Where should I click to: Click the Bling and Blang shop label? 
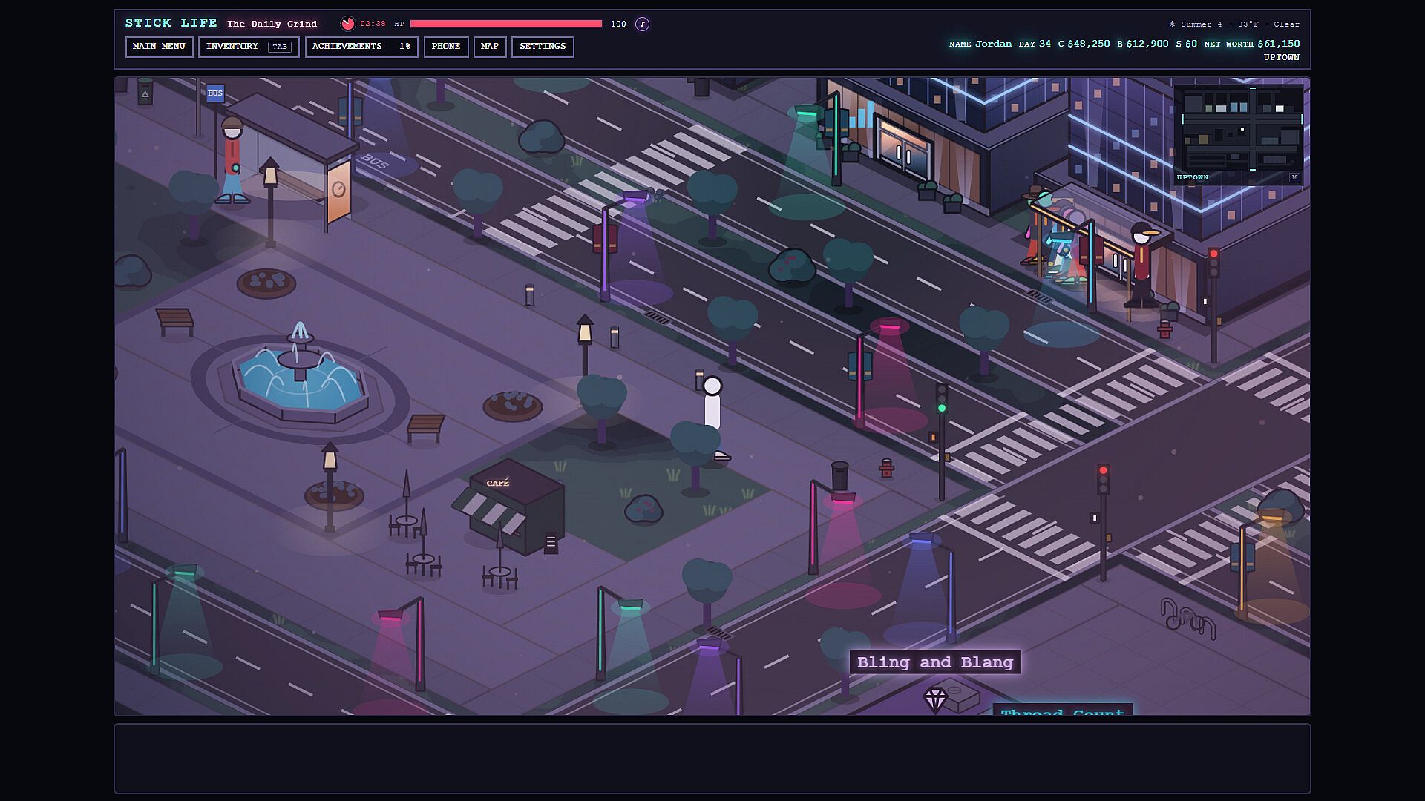[x=935, y=662]
